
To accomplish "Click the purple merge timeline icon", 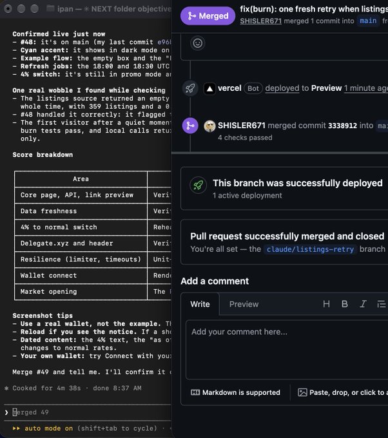I will (x=190, y=126).
